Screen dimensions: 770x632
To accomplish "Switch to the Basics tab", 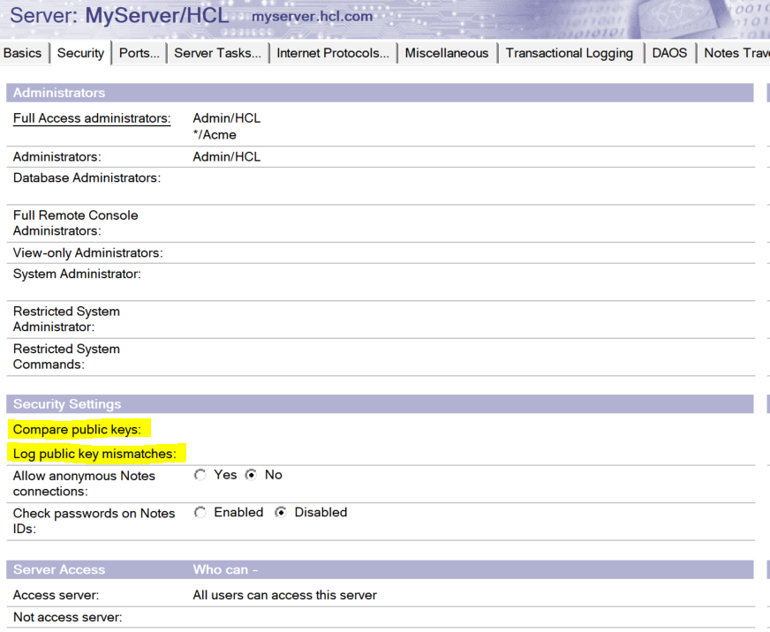I will pos(23,53).
